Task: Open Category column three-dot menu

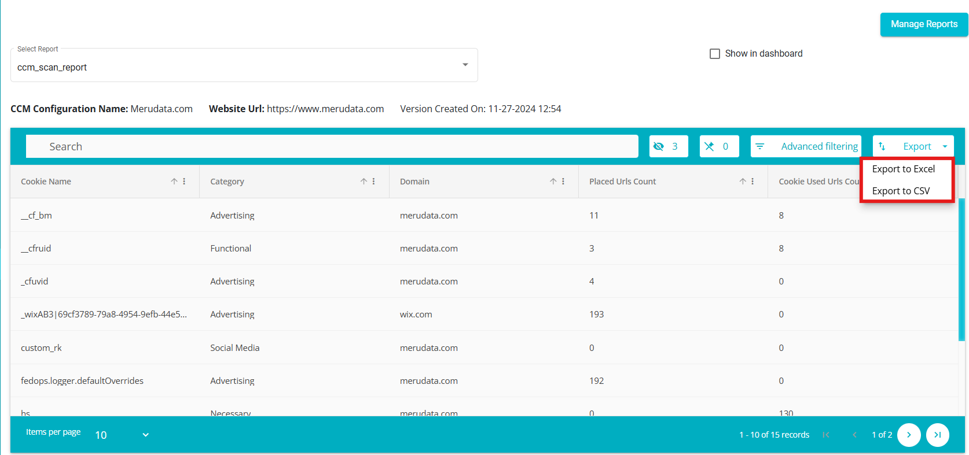Action: (x=374, y=182)
